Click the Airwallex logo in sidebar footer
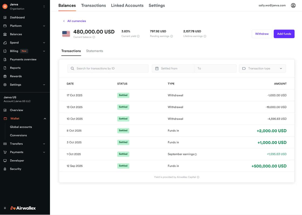This screenshot has width=302, height=215. pos(23,208)
